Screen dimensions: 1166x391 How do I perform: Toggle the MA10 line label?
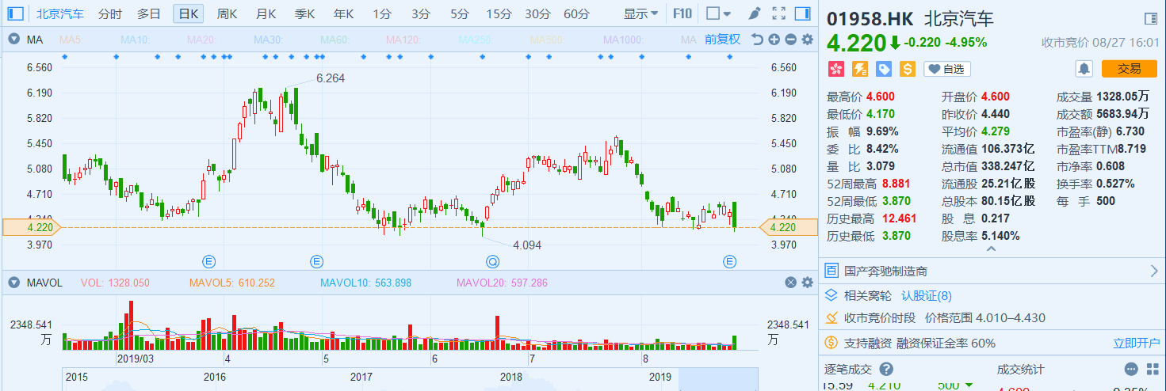(135, 40)
